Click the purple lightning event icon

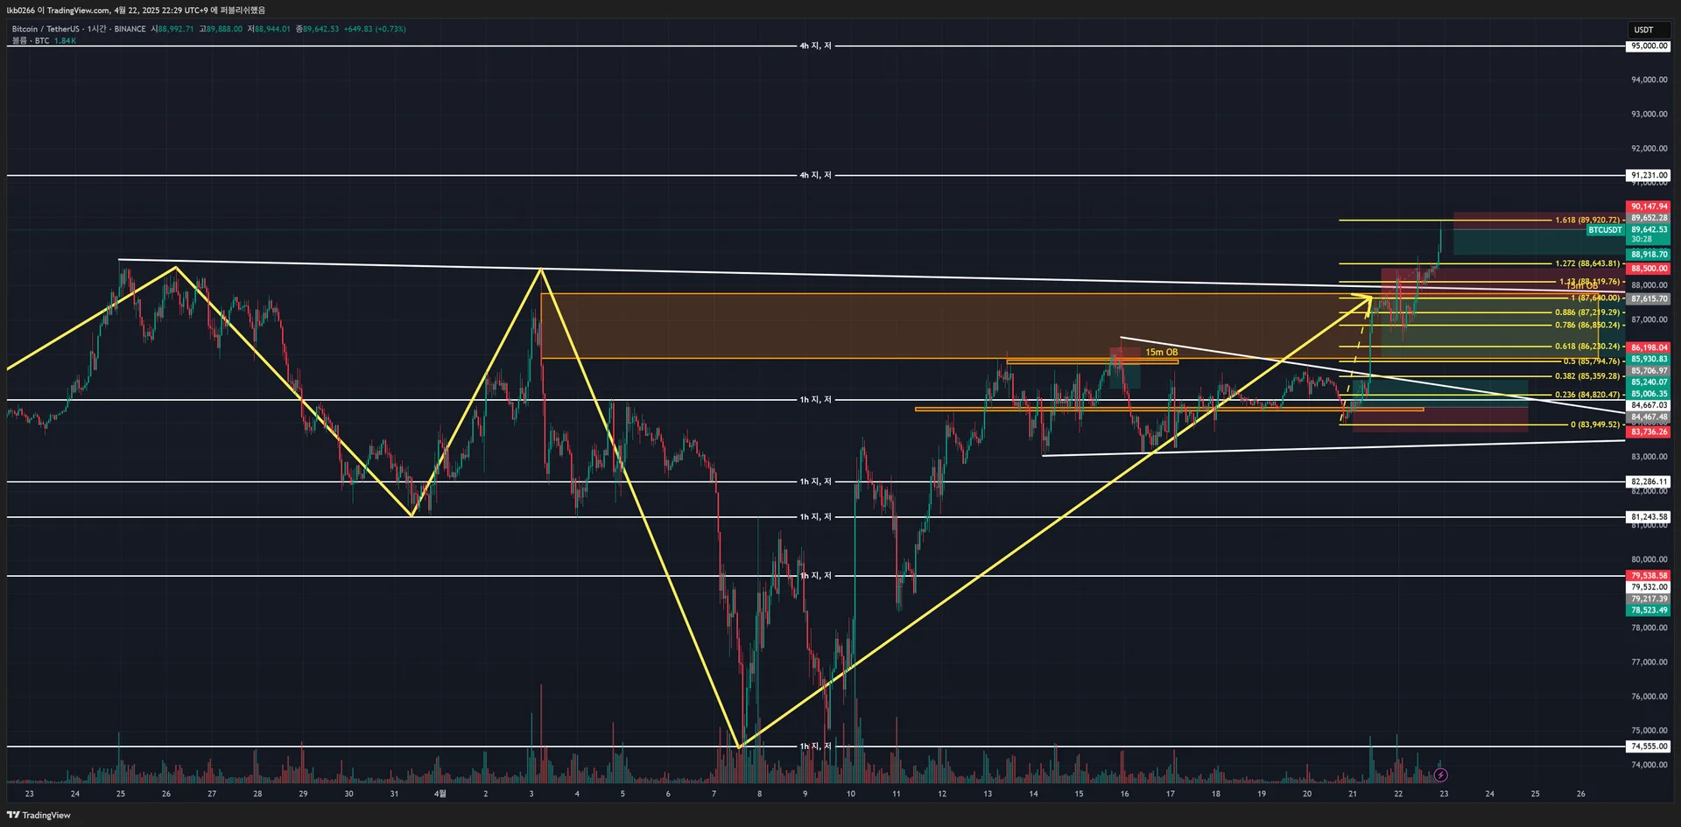pos(1440,774)
